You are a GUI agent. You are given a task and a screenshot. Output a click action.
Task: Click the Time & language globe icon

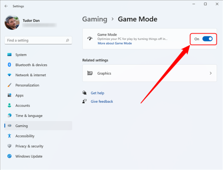coord(10,116)
